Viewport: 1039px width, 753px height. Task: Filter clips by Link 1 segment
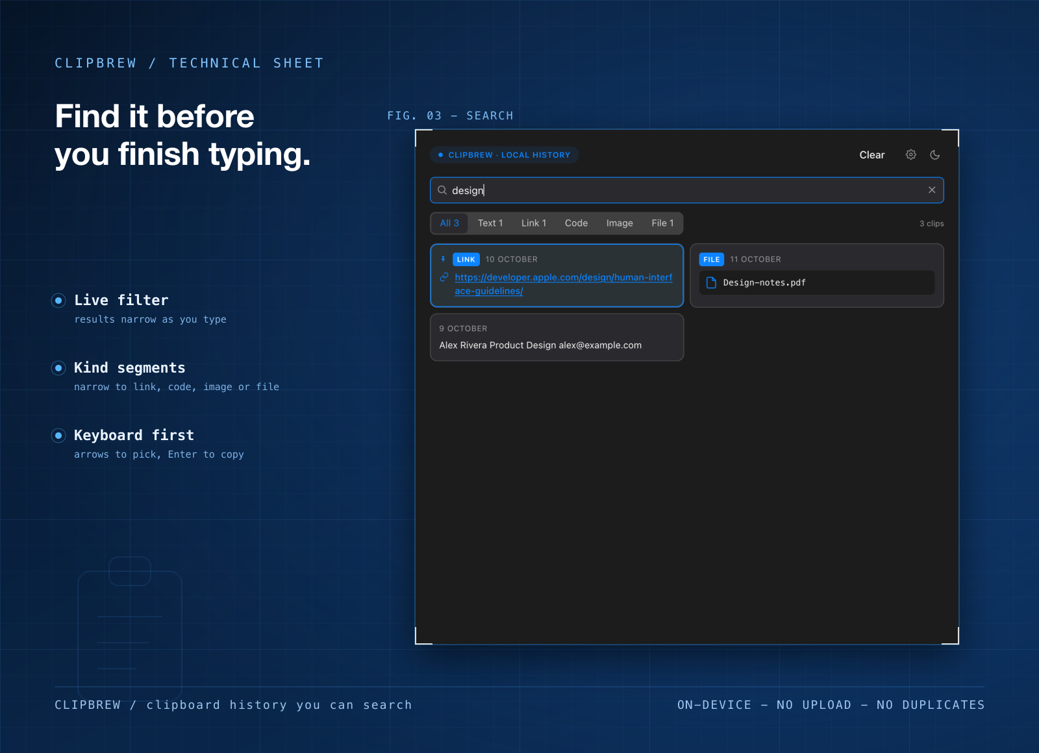pyautogui.click(x=534, y=223)
